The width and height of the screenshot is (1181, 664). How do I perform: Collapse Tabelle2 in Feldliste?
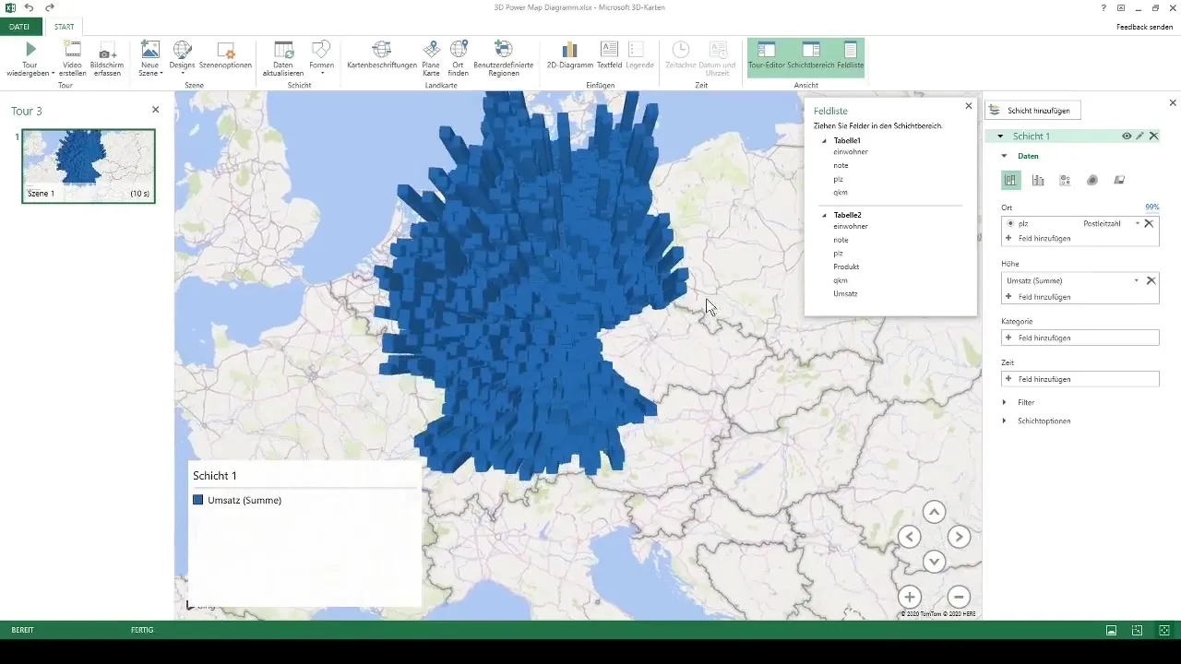click(x=825, y=215)
